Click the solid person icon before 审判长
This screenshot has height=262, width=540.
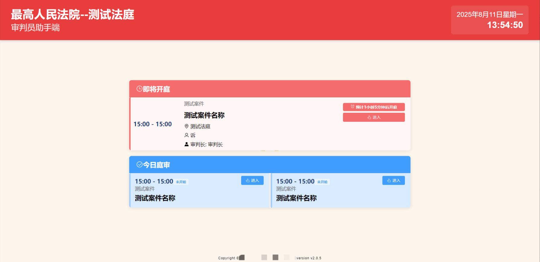click(x=186, y=144)
